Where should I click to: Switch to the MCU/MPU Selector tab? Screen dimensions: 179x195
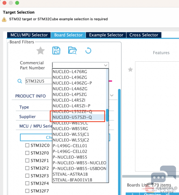pyautogui.click(x=29, y=35)
